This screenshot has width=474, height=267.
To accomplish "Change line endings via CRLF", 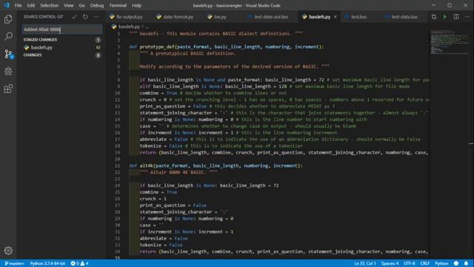I will [x=424, y=263].
